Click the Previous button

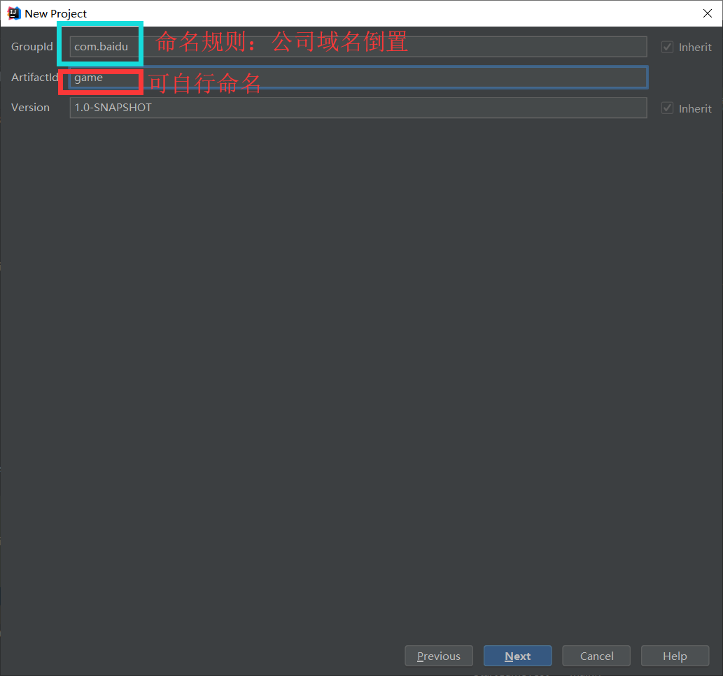click(x=439, y=656)
